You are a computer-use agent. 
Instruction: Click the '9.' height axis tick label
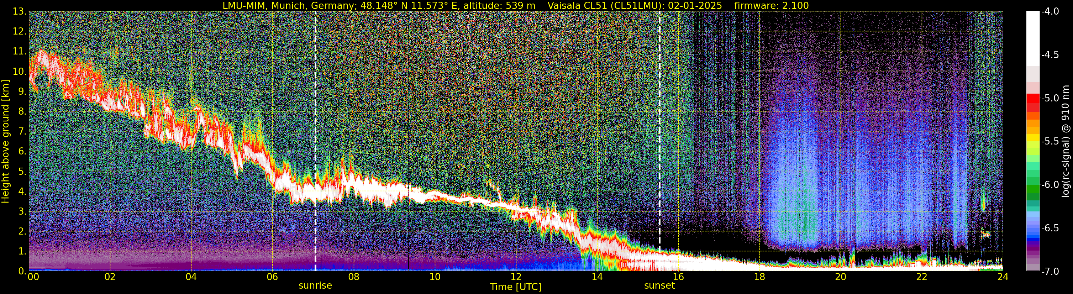point(22,91)
